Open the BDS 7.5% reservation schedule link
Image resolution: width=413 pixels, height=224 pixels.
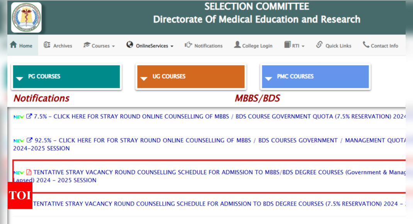[219, 204]
